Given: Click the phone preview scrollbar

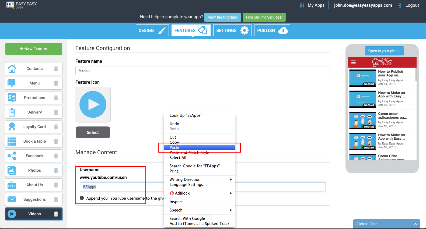Looking at the screenshot, I should (416, 75).
